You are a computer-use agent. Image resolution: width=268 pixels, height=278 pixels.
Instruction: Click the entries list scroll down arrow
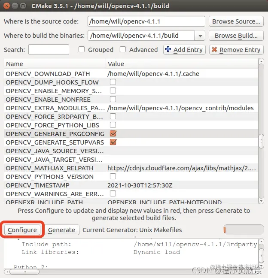click(x=261, y=201)
